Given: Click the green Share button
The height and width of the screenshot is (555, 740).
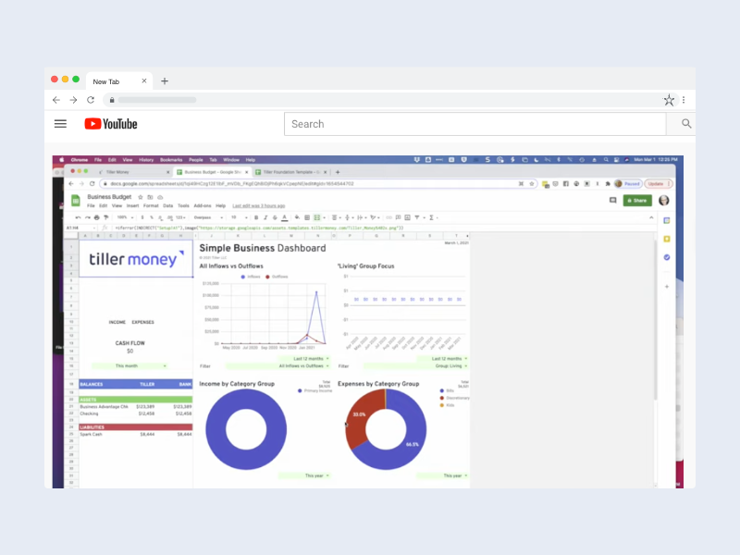Looking at the screenshot, I should pyautogui.click(x=637, y=201).
